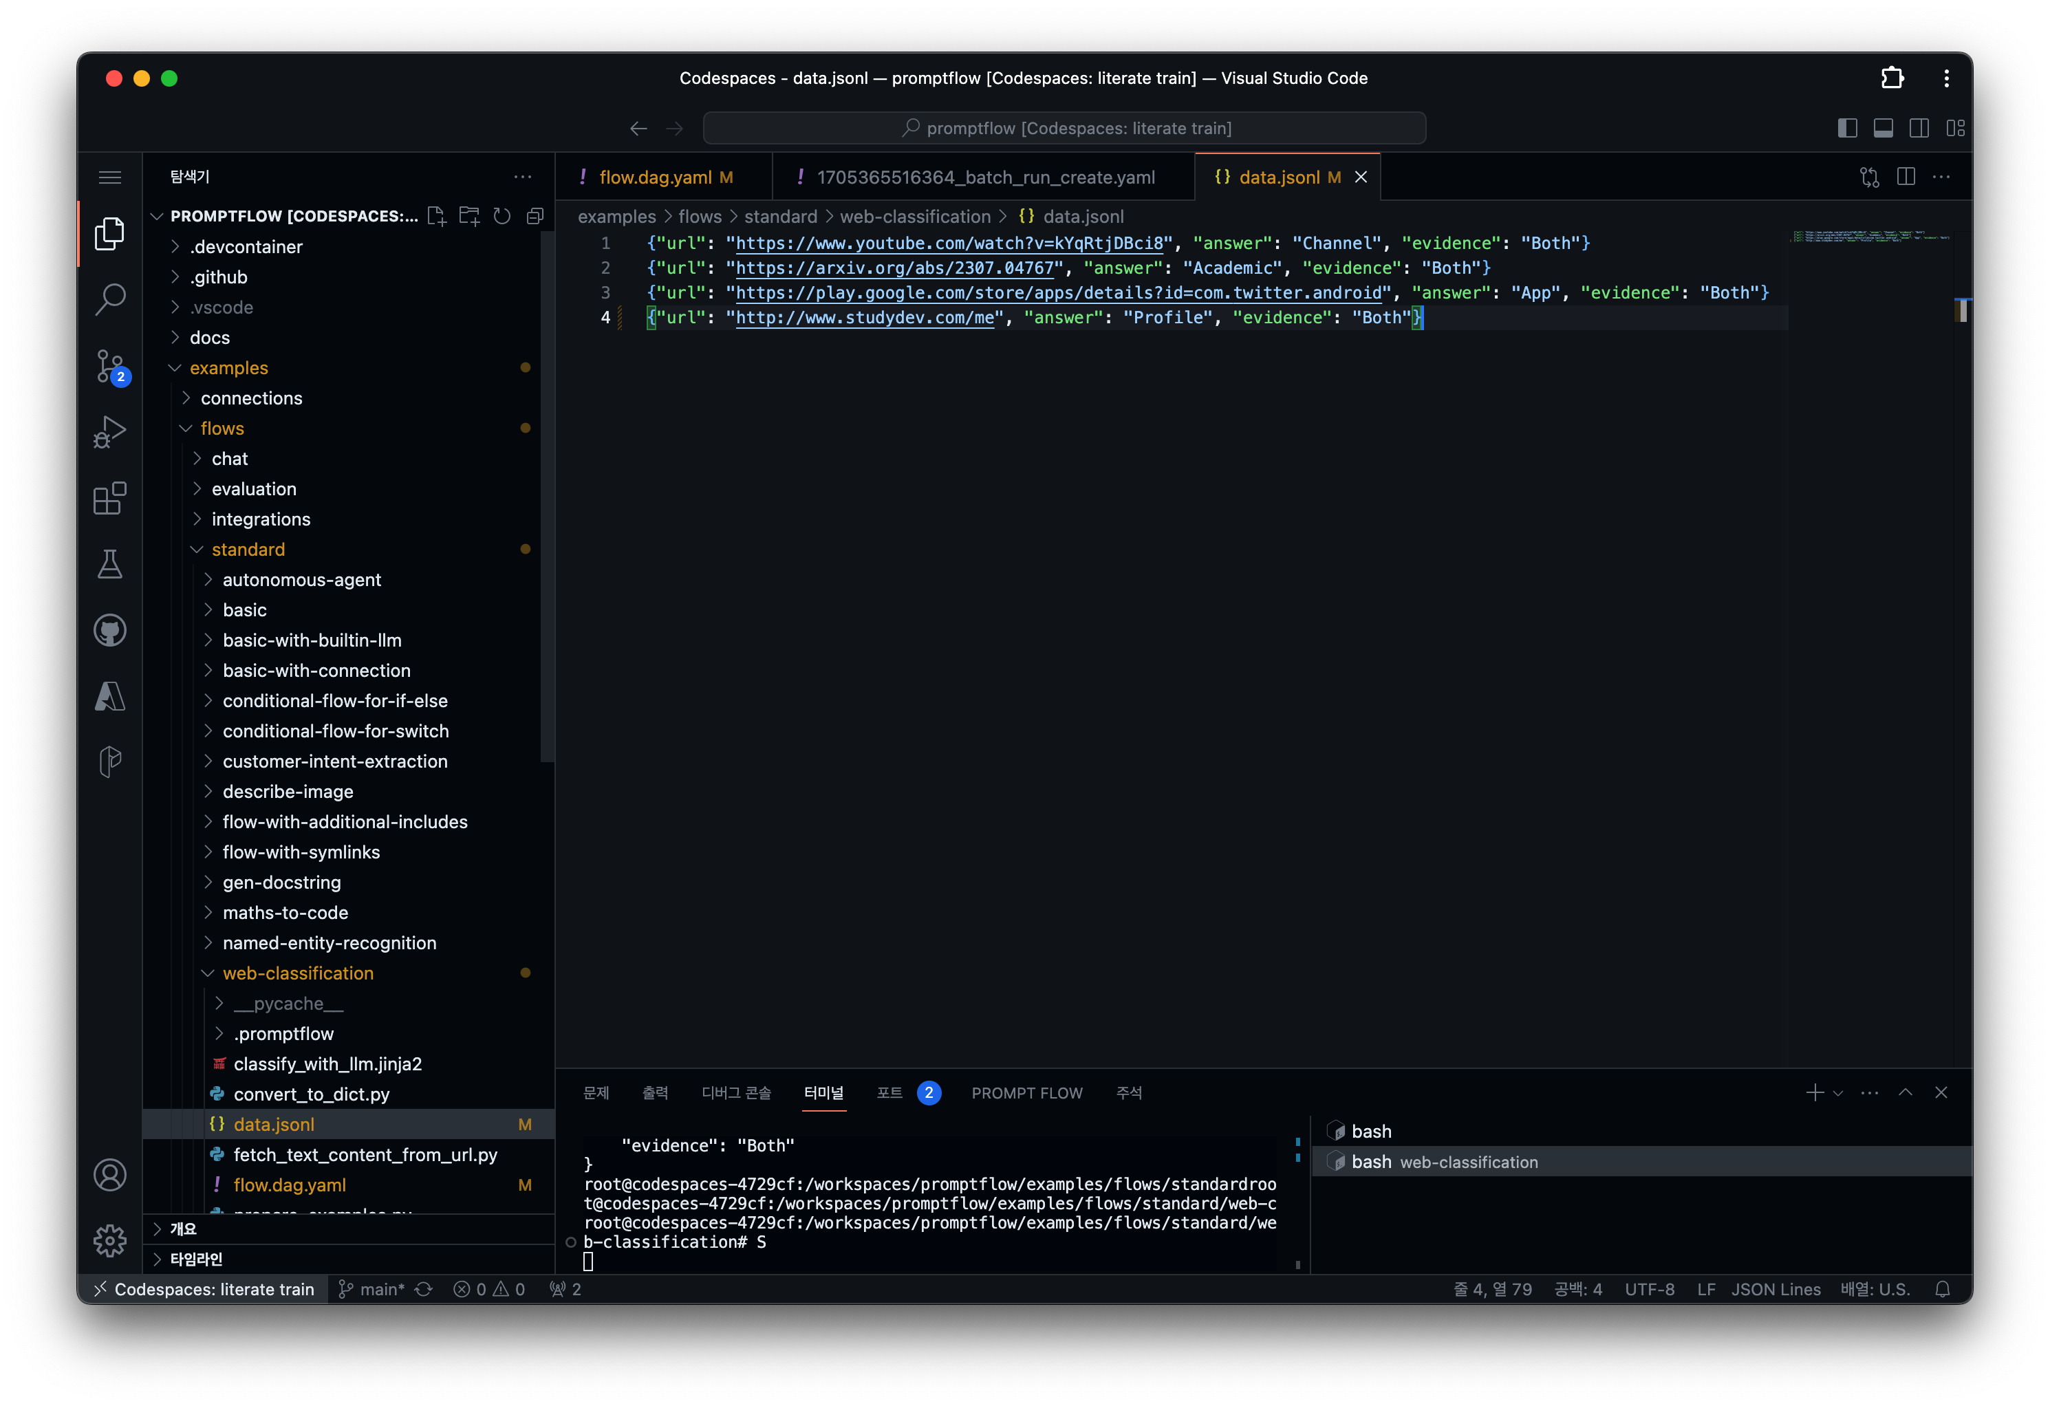2050x1406 pixels.
Task: Open the Explorer view in activity bar
Action: tap(109, 233)
